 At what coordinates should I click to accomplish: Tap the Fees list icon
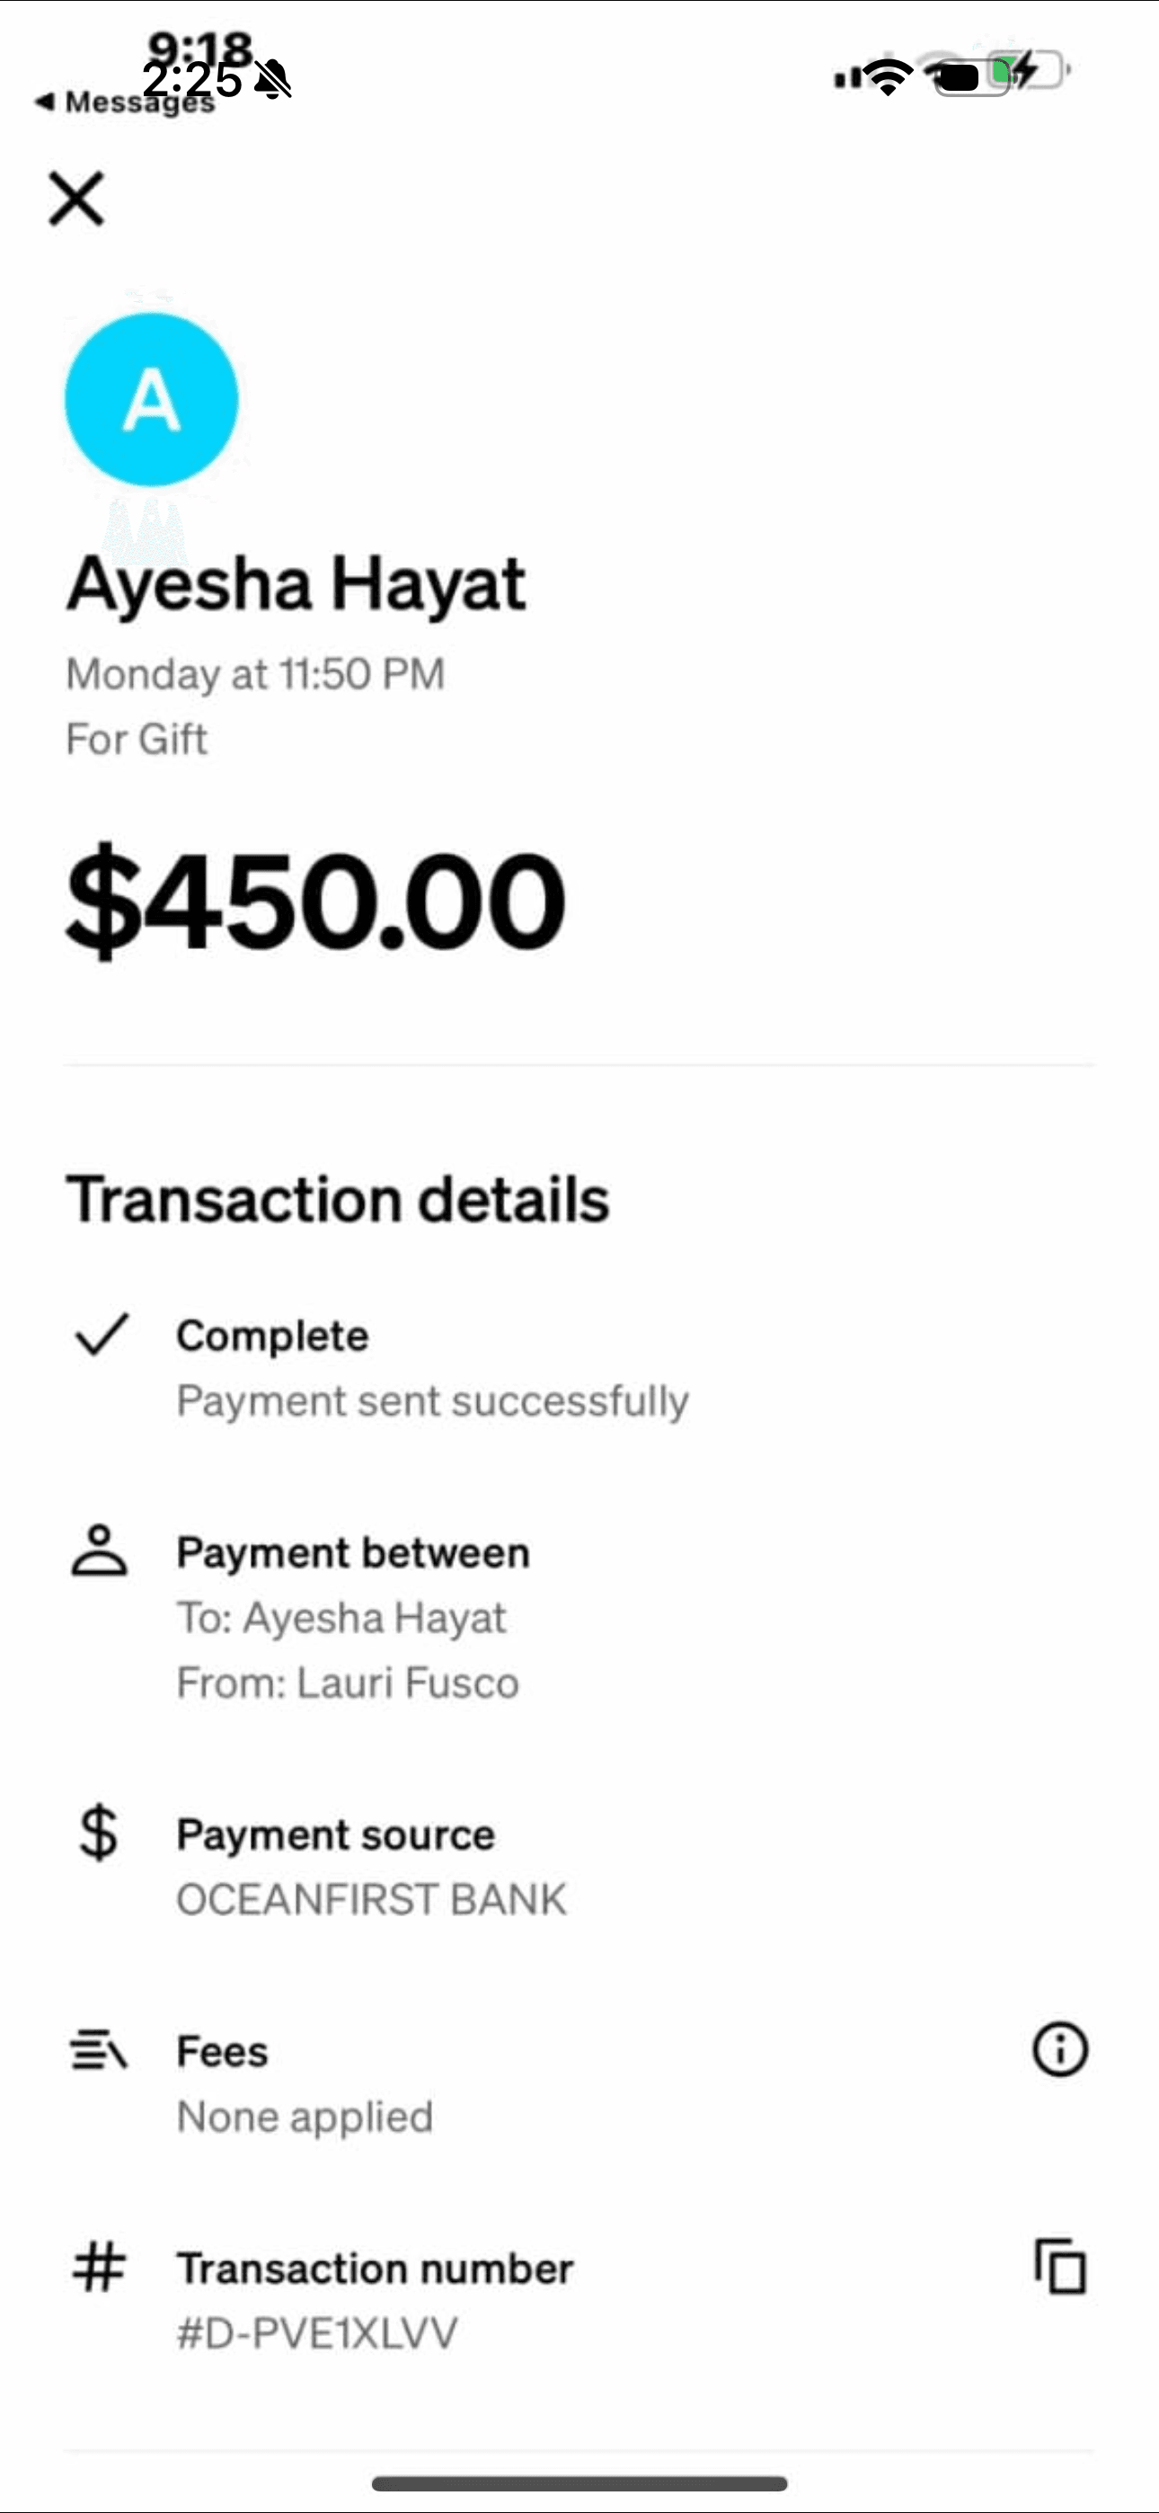click(x=99, y=2048)
